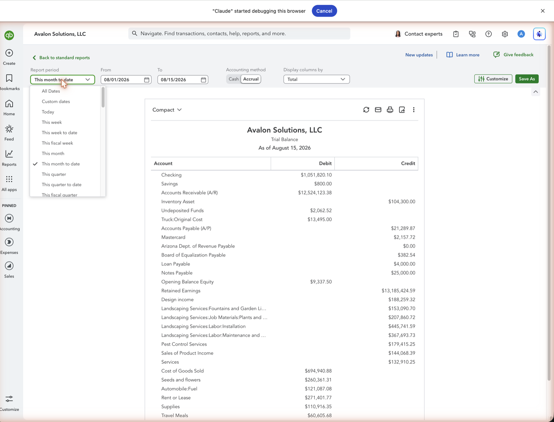
Task: Open the multi-window icon in header
Action: 472,34
